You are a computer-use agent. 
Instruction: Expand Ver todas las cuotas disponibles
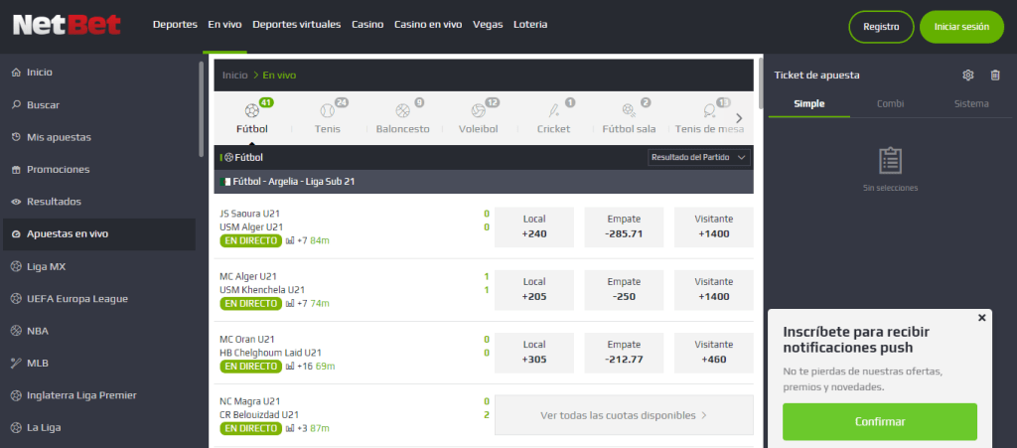(x=624, y=415)
